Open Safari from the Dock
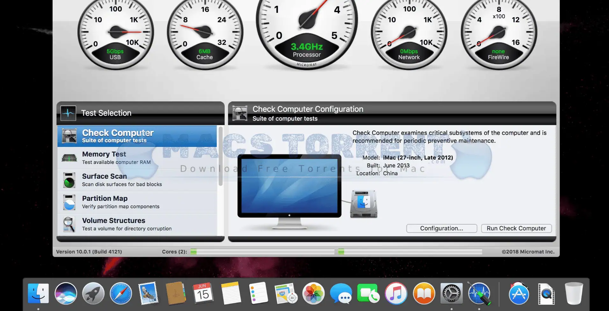 pos(121,293)
